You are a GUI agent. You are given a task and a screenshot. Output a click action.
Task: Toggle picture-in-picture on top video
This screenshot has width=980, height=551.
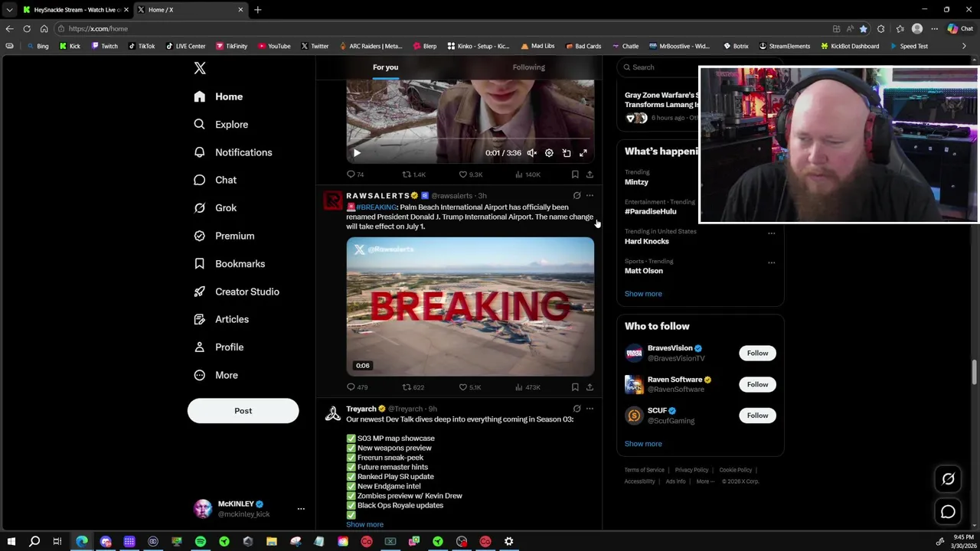567,153
